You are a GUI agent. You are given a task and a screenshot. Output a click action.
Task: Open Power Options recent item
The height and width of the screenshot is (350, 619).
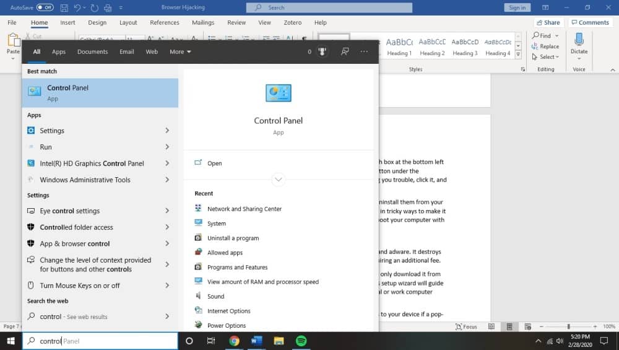(x=226, y=325)
